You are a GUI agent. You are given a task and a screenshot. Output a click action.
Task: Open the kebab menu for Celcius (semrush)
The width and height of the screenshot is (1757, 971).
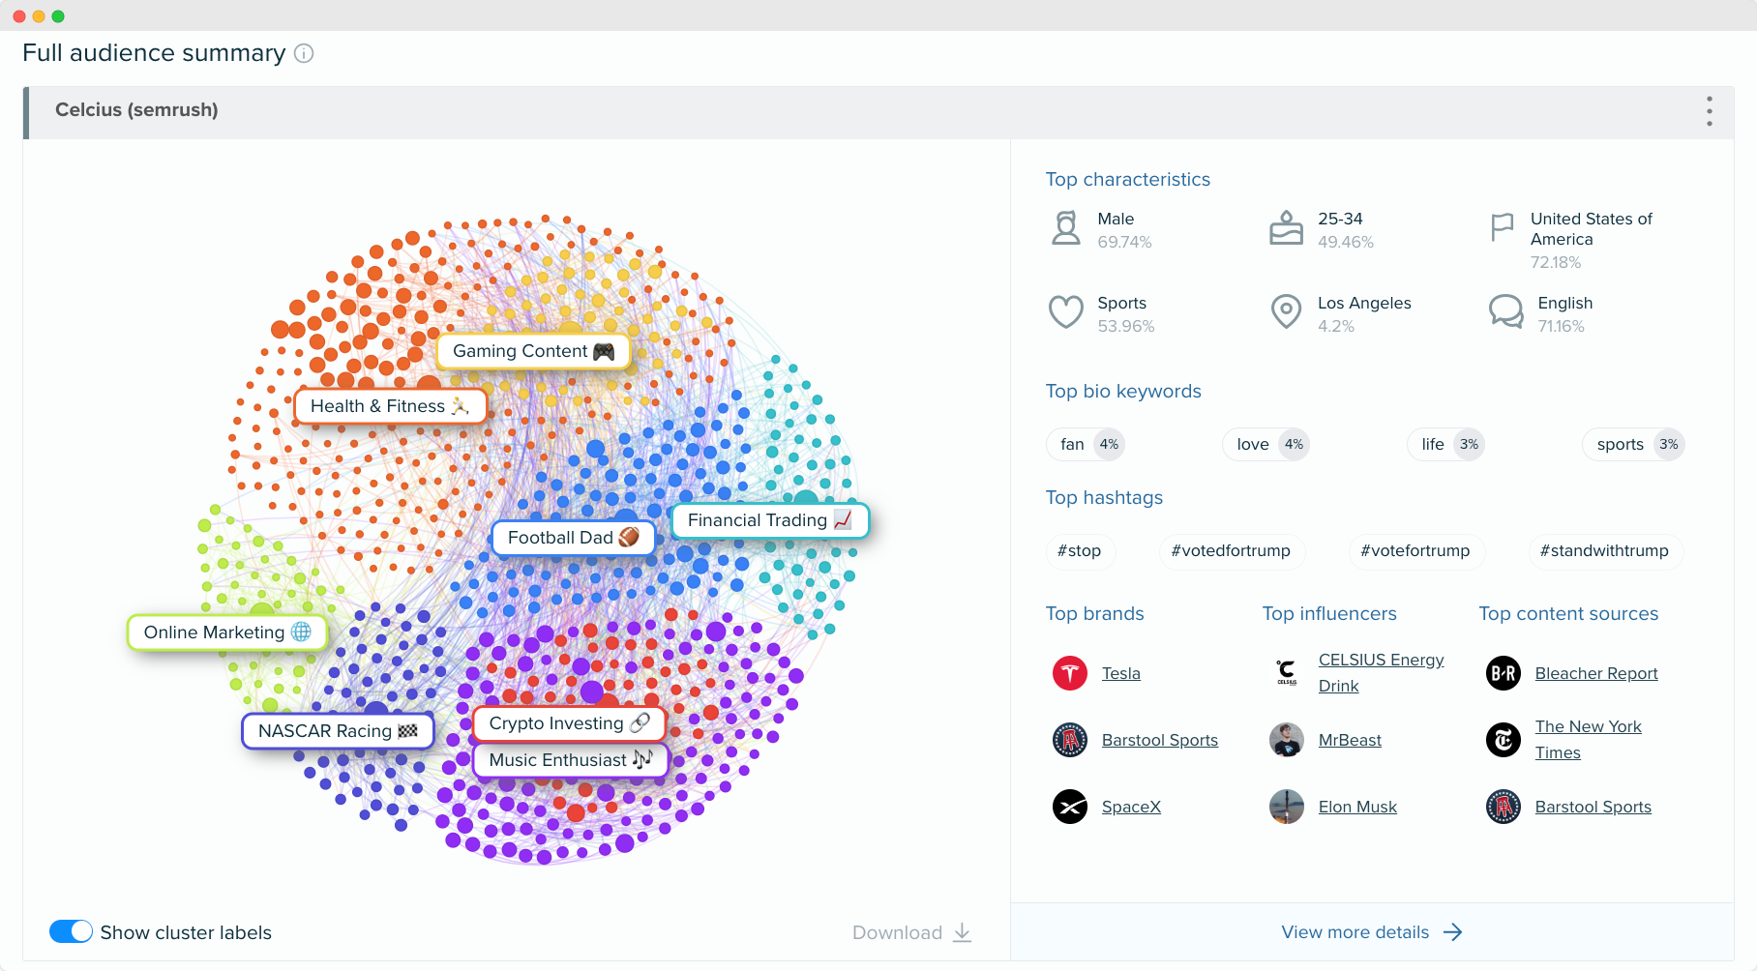click(1709, 111)
